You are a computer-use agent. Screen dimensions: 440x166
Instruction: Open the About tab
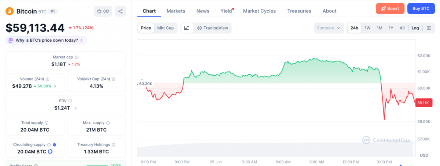[329, 11]
